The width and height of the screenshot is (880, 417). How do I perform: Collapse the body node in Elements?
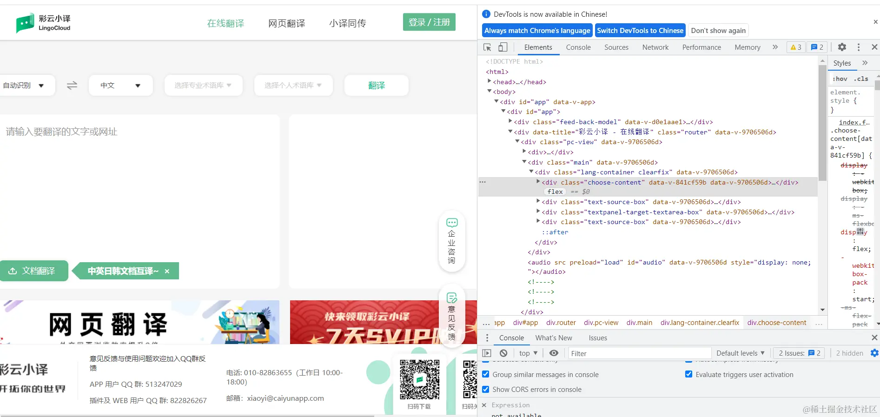tap(490, 92)
